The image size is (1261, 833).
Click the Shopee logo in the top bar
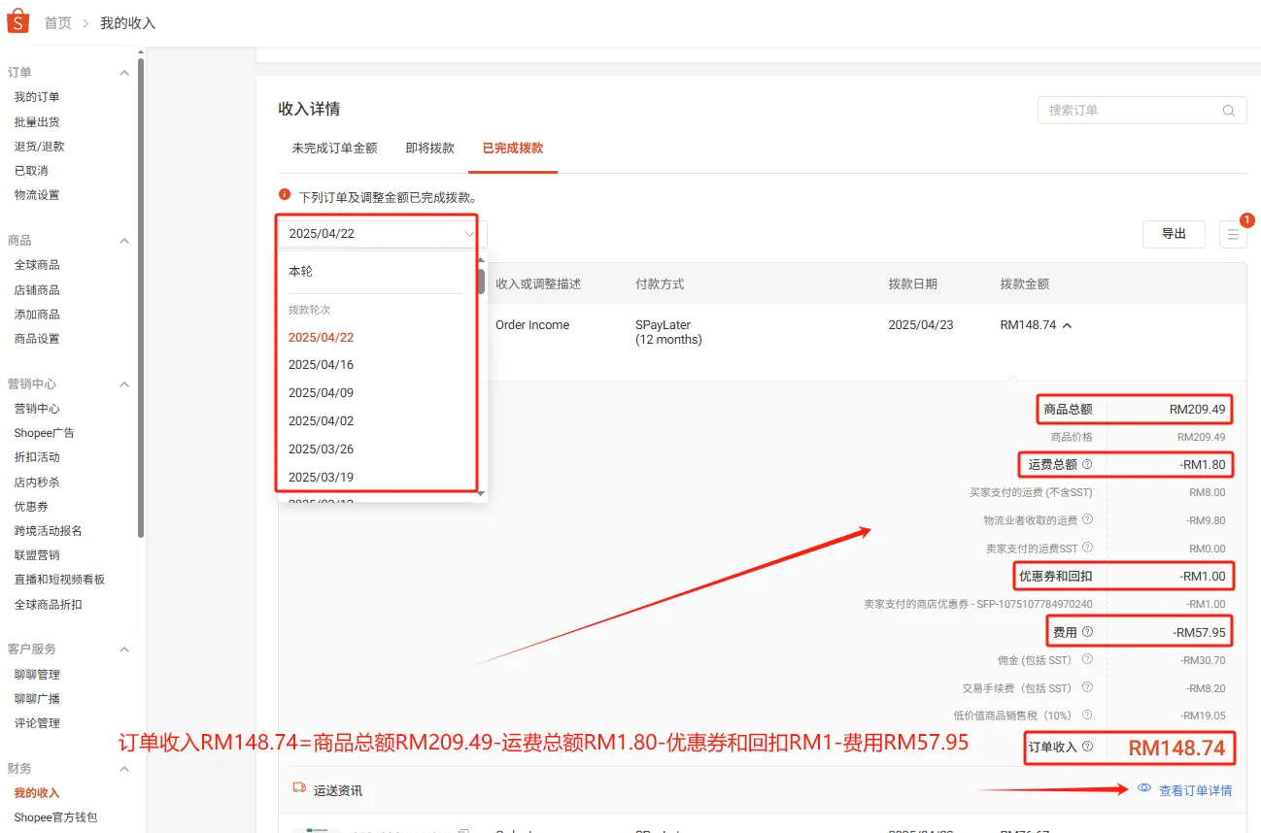16,19
